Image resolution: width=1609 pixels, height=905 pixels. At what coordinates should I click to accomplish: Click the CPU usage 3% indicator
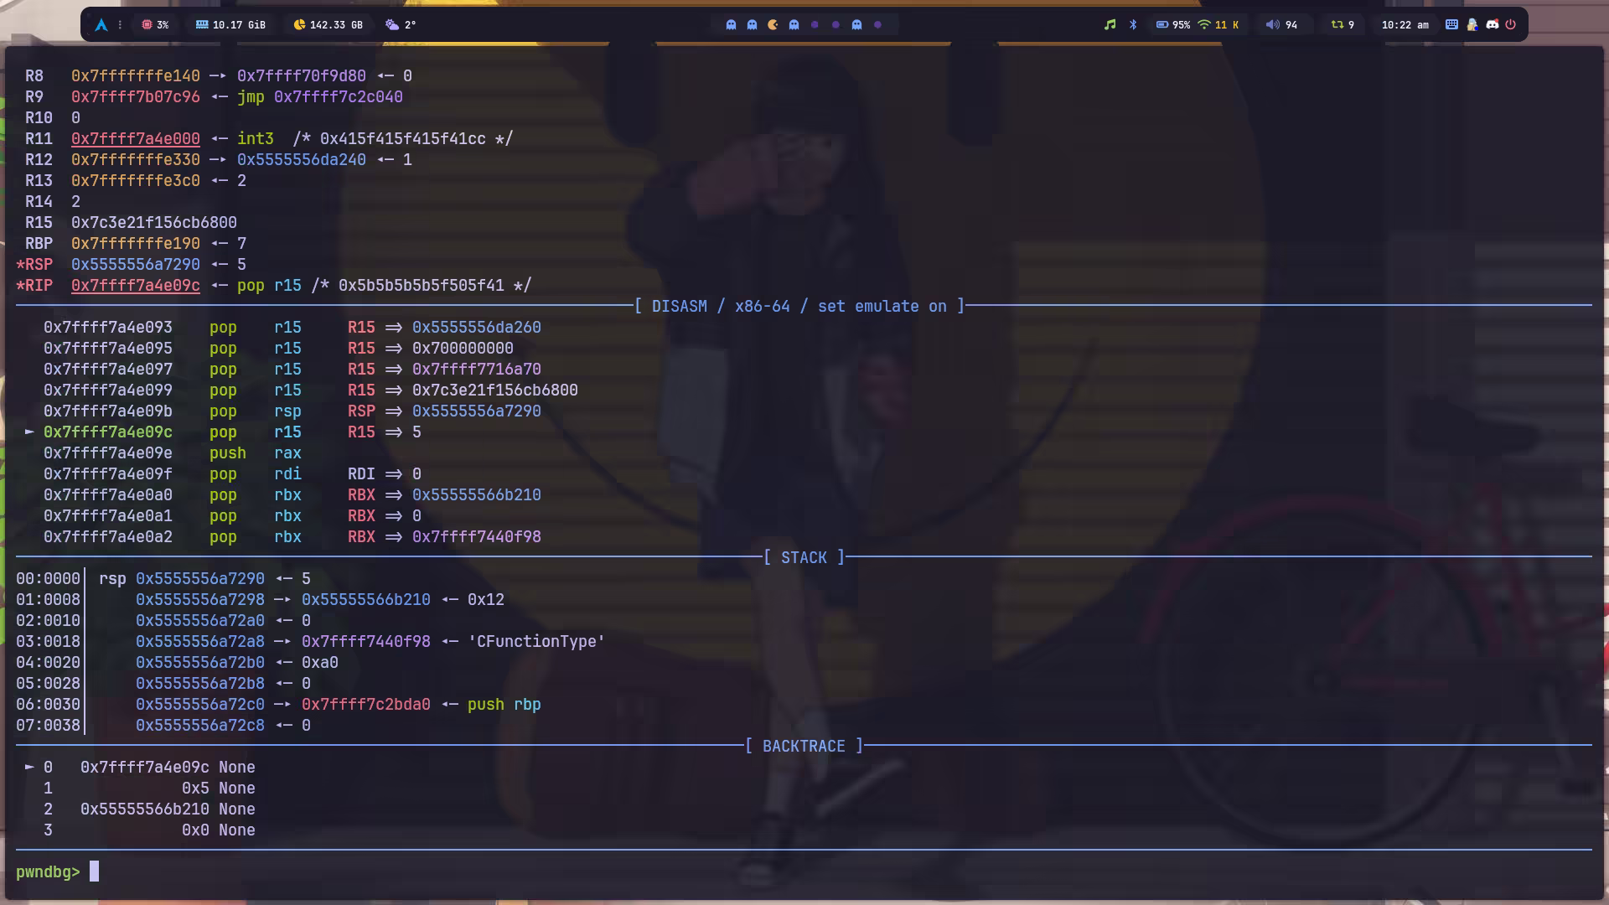click(x=155, y=25)
